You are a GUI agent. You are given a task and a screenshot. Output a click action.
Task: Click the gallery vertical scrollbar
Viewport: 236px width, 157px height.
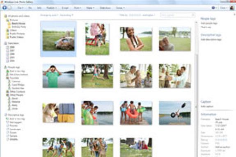(x=196, y=89)
